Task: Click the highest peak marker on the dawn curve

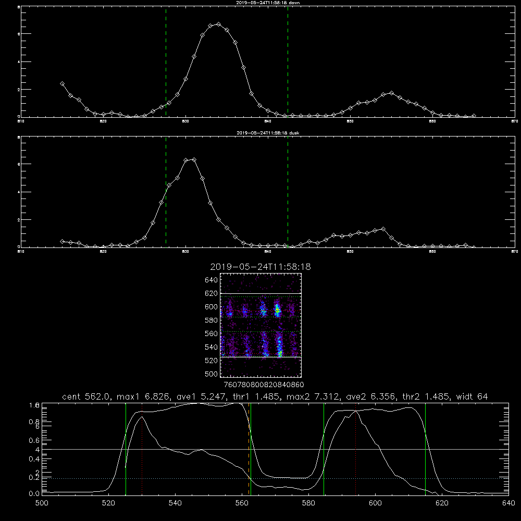Action: pos(218,24)
